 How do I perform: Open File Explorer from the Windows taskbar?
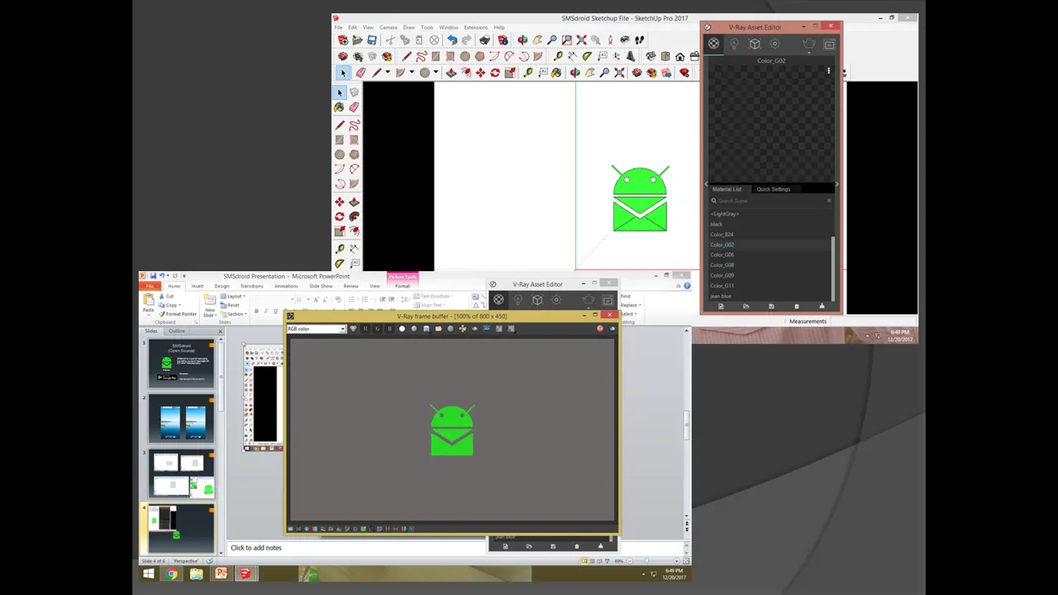(196, 573)
